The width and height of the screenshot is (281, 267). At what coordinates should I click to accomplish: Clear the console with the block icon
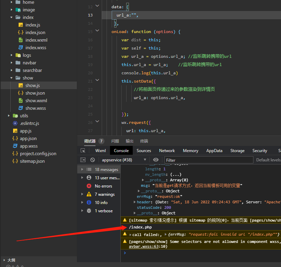(x=92, y=160)
